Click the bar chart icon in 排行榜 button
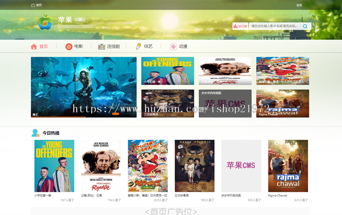 coord(236,26)
